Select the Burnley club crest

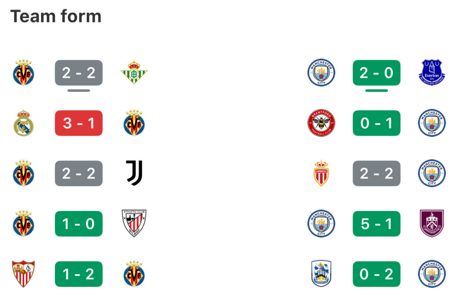point(431,223)
